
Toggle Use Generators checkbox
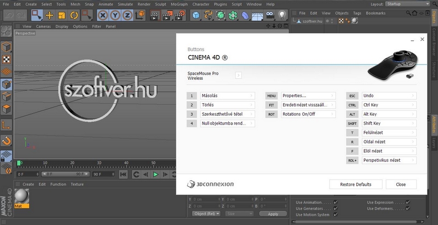click(336, 208)
